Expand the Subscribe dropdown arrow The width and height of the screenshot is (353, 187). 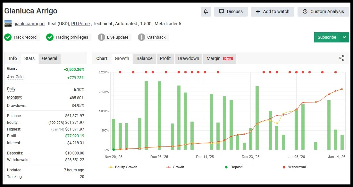click(x=344, y=37)
